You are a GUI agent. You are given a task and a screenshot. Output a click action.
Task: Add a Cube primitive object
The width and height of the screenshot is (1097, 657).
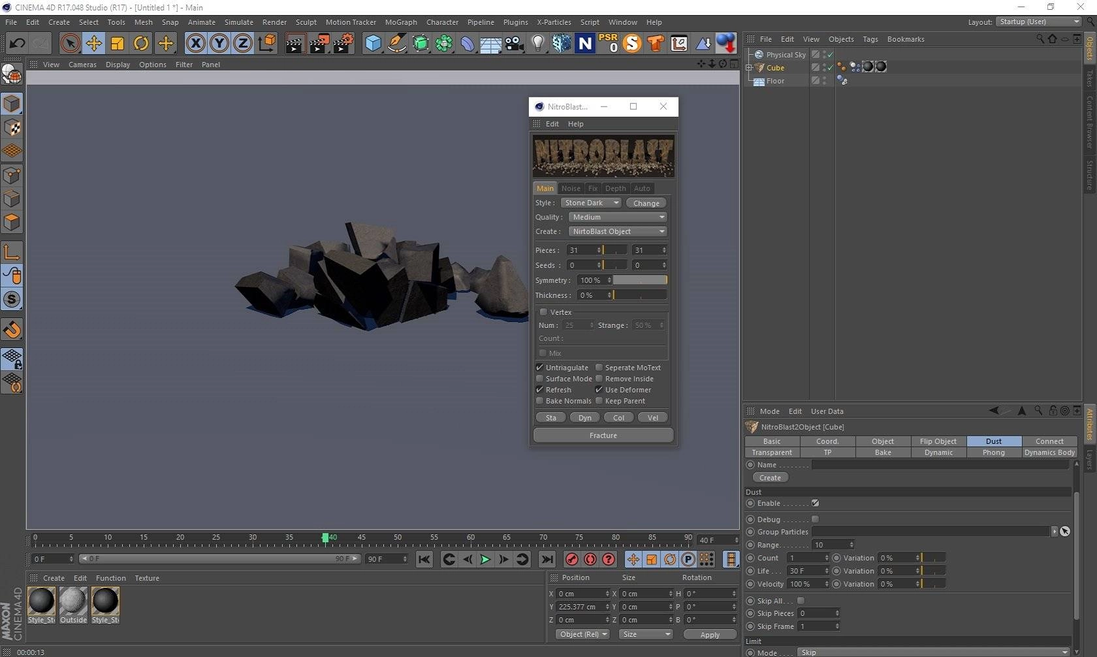373,44
